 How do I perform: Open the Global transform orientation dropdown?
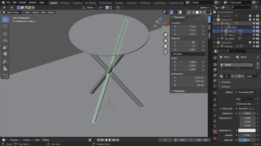click(x=90, y=8)
